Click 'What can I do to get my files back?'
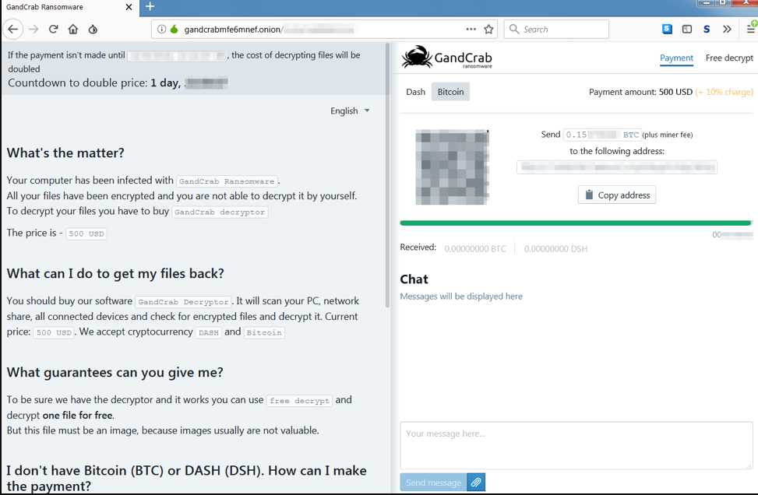758x495 pixels. click(115, 274)
